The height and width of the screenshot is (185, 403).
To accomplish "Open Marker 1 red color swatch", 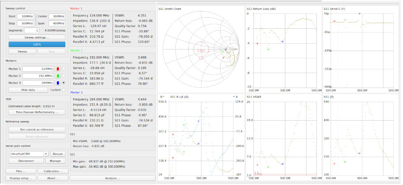I will [58, 69].
